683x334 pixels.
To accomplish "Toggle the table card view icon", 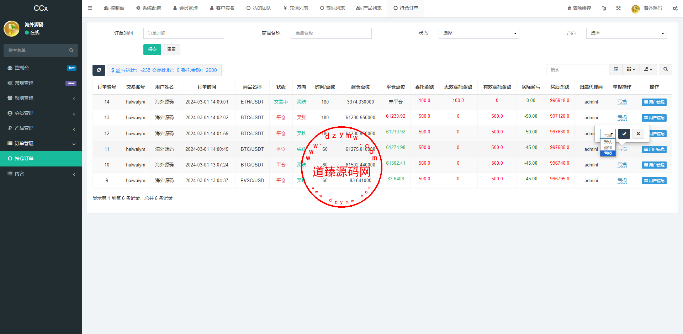I will [616, 69].
